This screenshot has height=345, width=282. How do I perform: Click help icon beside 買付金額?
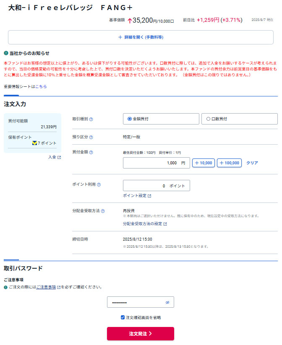pyautogui.click(x=91, y=152)
